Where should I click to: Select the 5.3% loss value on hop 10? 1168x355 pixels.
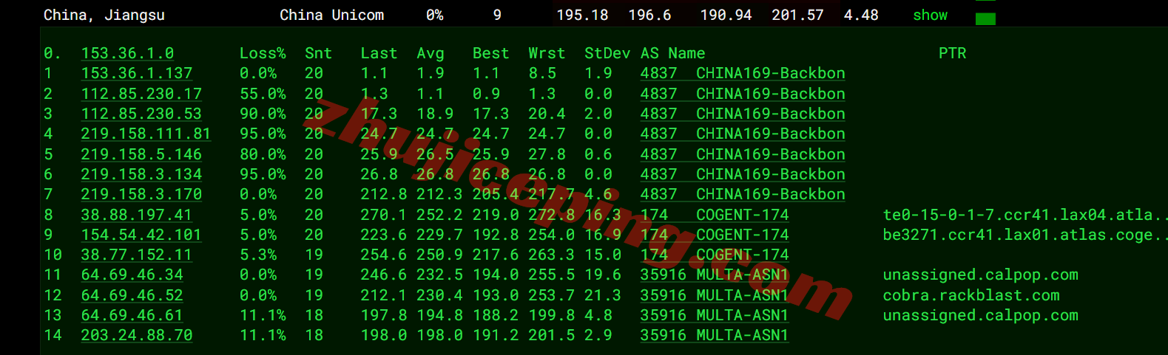(x=258, y=255)
